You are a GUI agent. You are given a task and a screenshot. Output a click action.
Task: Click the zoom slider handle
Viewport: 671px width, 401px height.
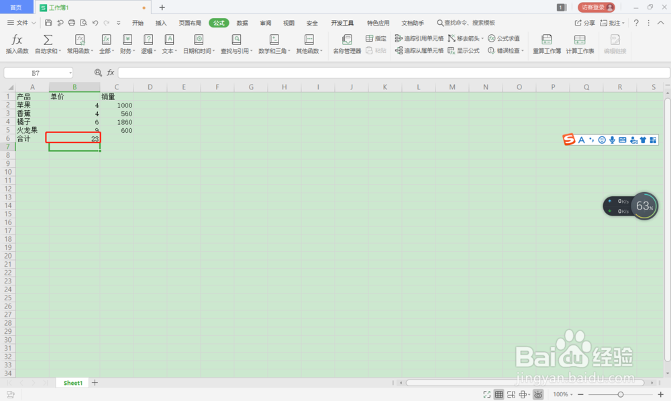click(621, 394)
